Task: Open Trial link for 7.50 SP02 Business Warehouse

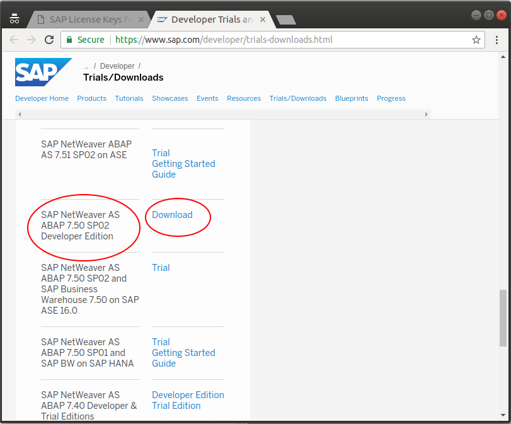Action: tap(161, 268)
